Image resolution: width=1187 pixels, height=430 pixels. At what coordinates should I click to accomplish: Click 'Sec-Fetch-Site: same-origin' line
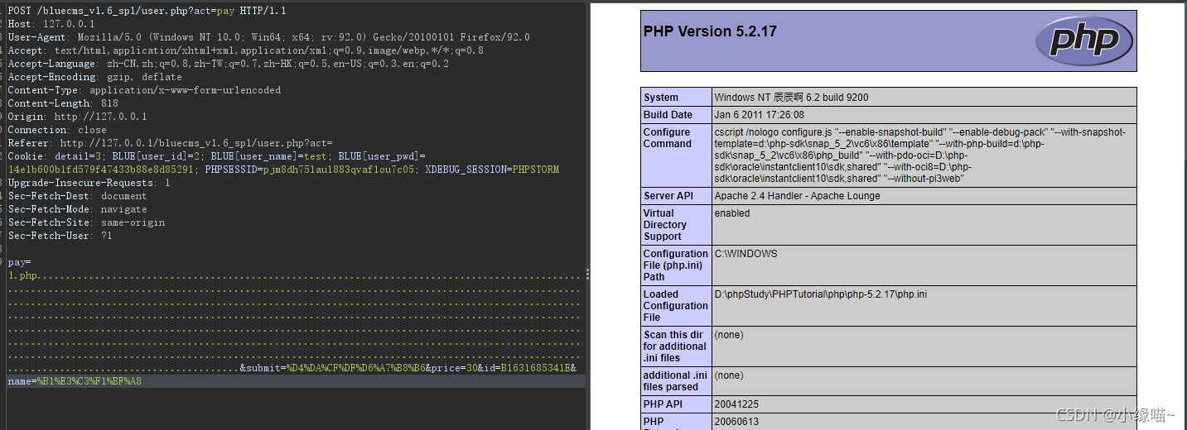86,222
